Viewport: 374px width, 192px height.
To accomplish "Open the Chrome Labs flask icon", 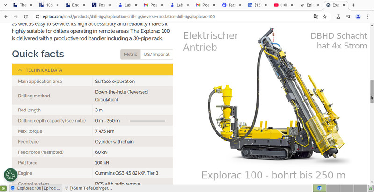I will (338, 16).
